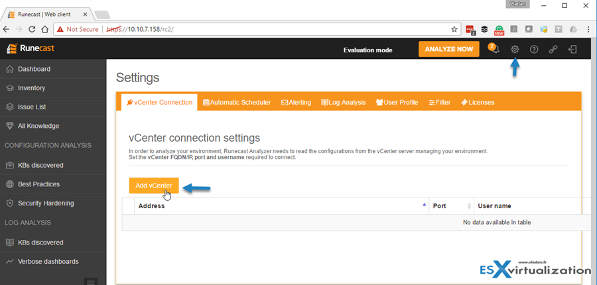Viewport: 597px width, 285px height.
Task: Click the Vladan profile button
Action: pyautogui.click(x=517, y=4)
